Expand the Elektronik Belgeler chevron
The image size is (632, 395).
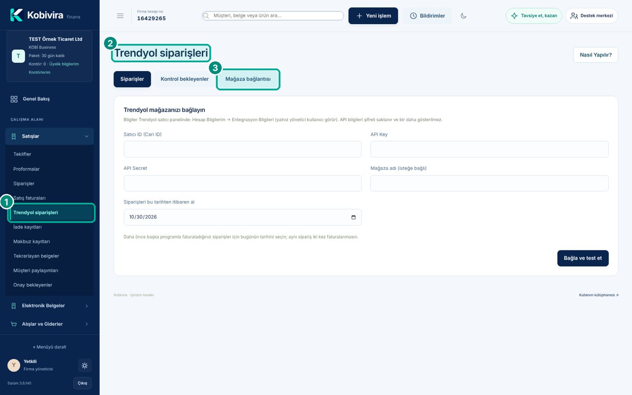tap(87, 306)
